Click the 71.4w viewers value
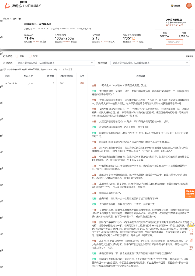 (29, 38)
